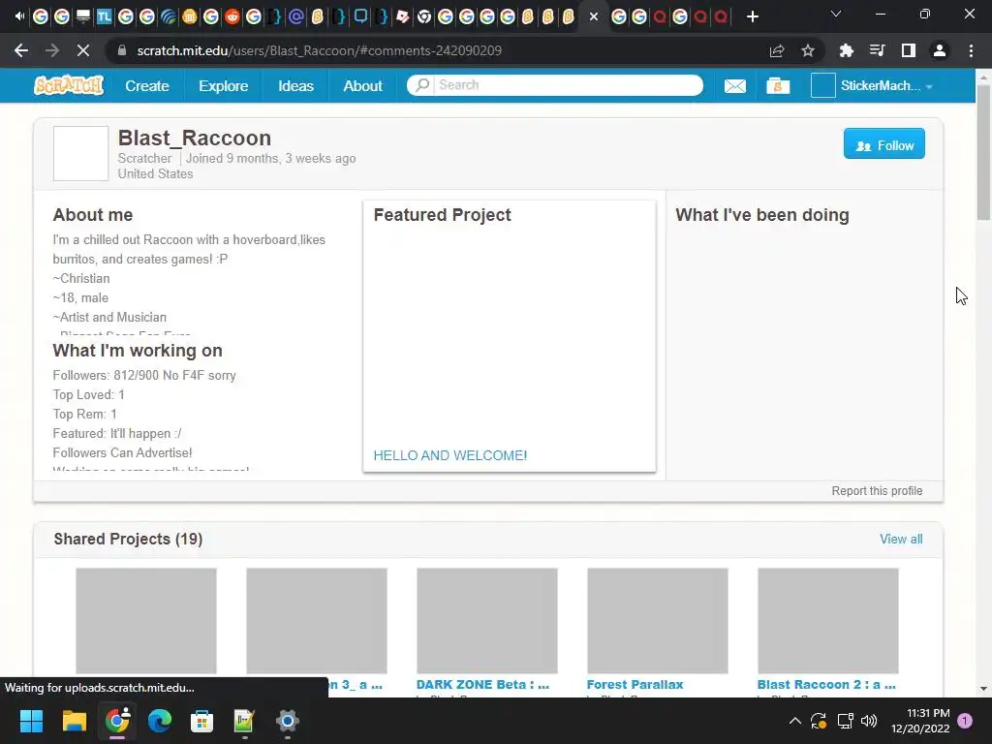
Task: Select the "Joined 9 months, 3 weeks ago" text
Action: (x=271, y=158)
